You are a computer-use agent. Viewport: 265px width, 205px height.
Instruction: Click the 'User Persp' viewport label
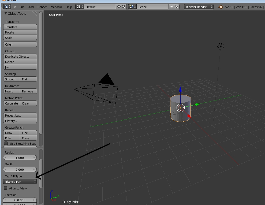click(x=56, y=15)
